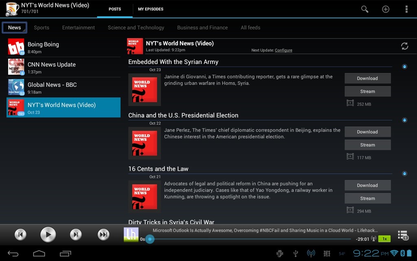Tap the NYT World News header feed icon
The width and height of the screenshot is (417, 261).
(135, 46)
